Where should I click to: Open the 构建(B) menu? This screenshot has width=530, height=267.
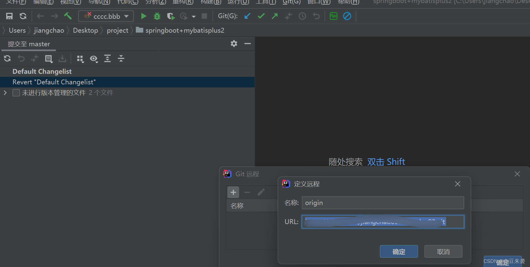[x=211, y=2]
